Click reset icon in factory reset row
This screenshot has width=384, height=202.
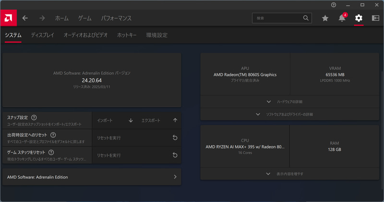175,138
